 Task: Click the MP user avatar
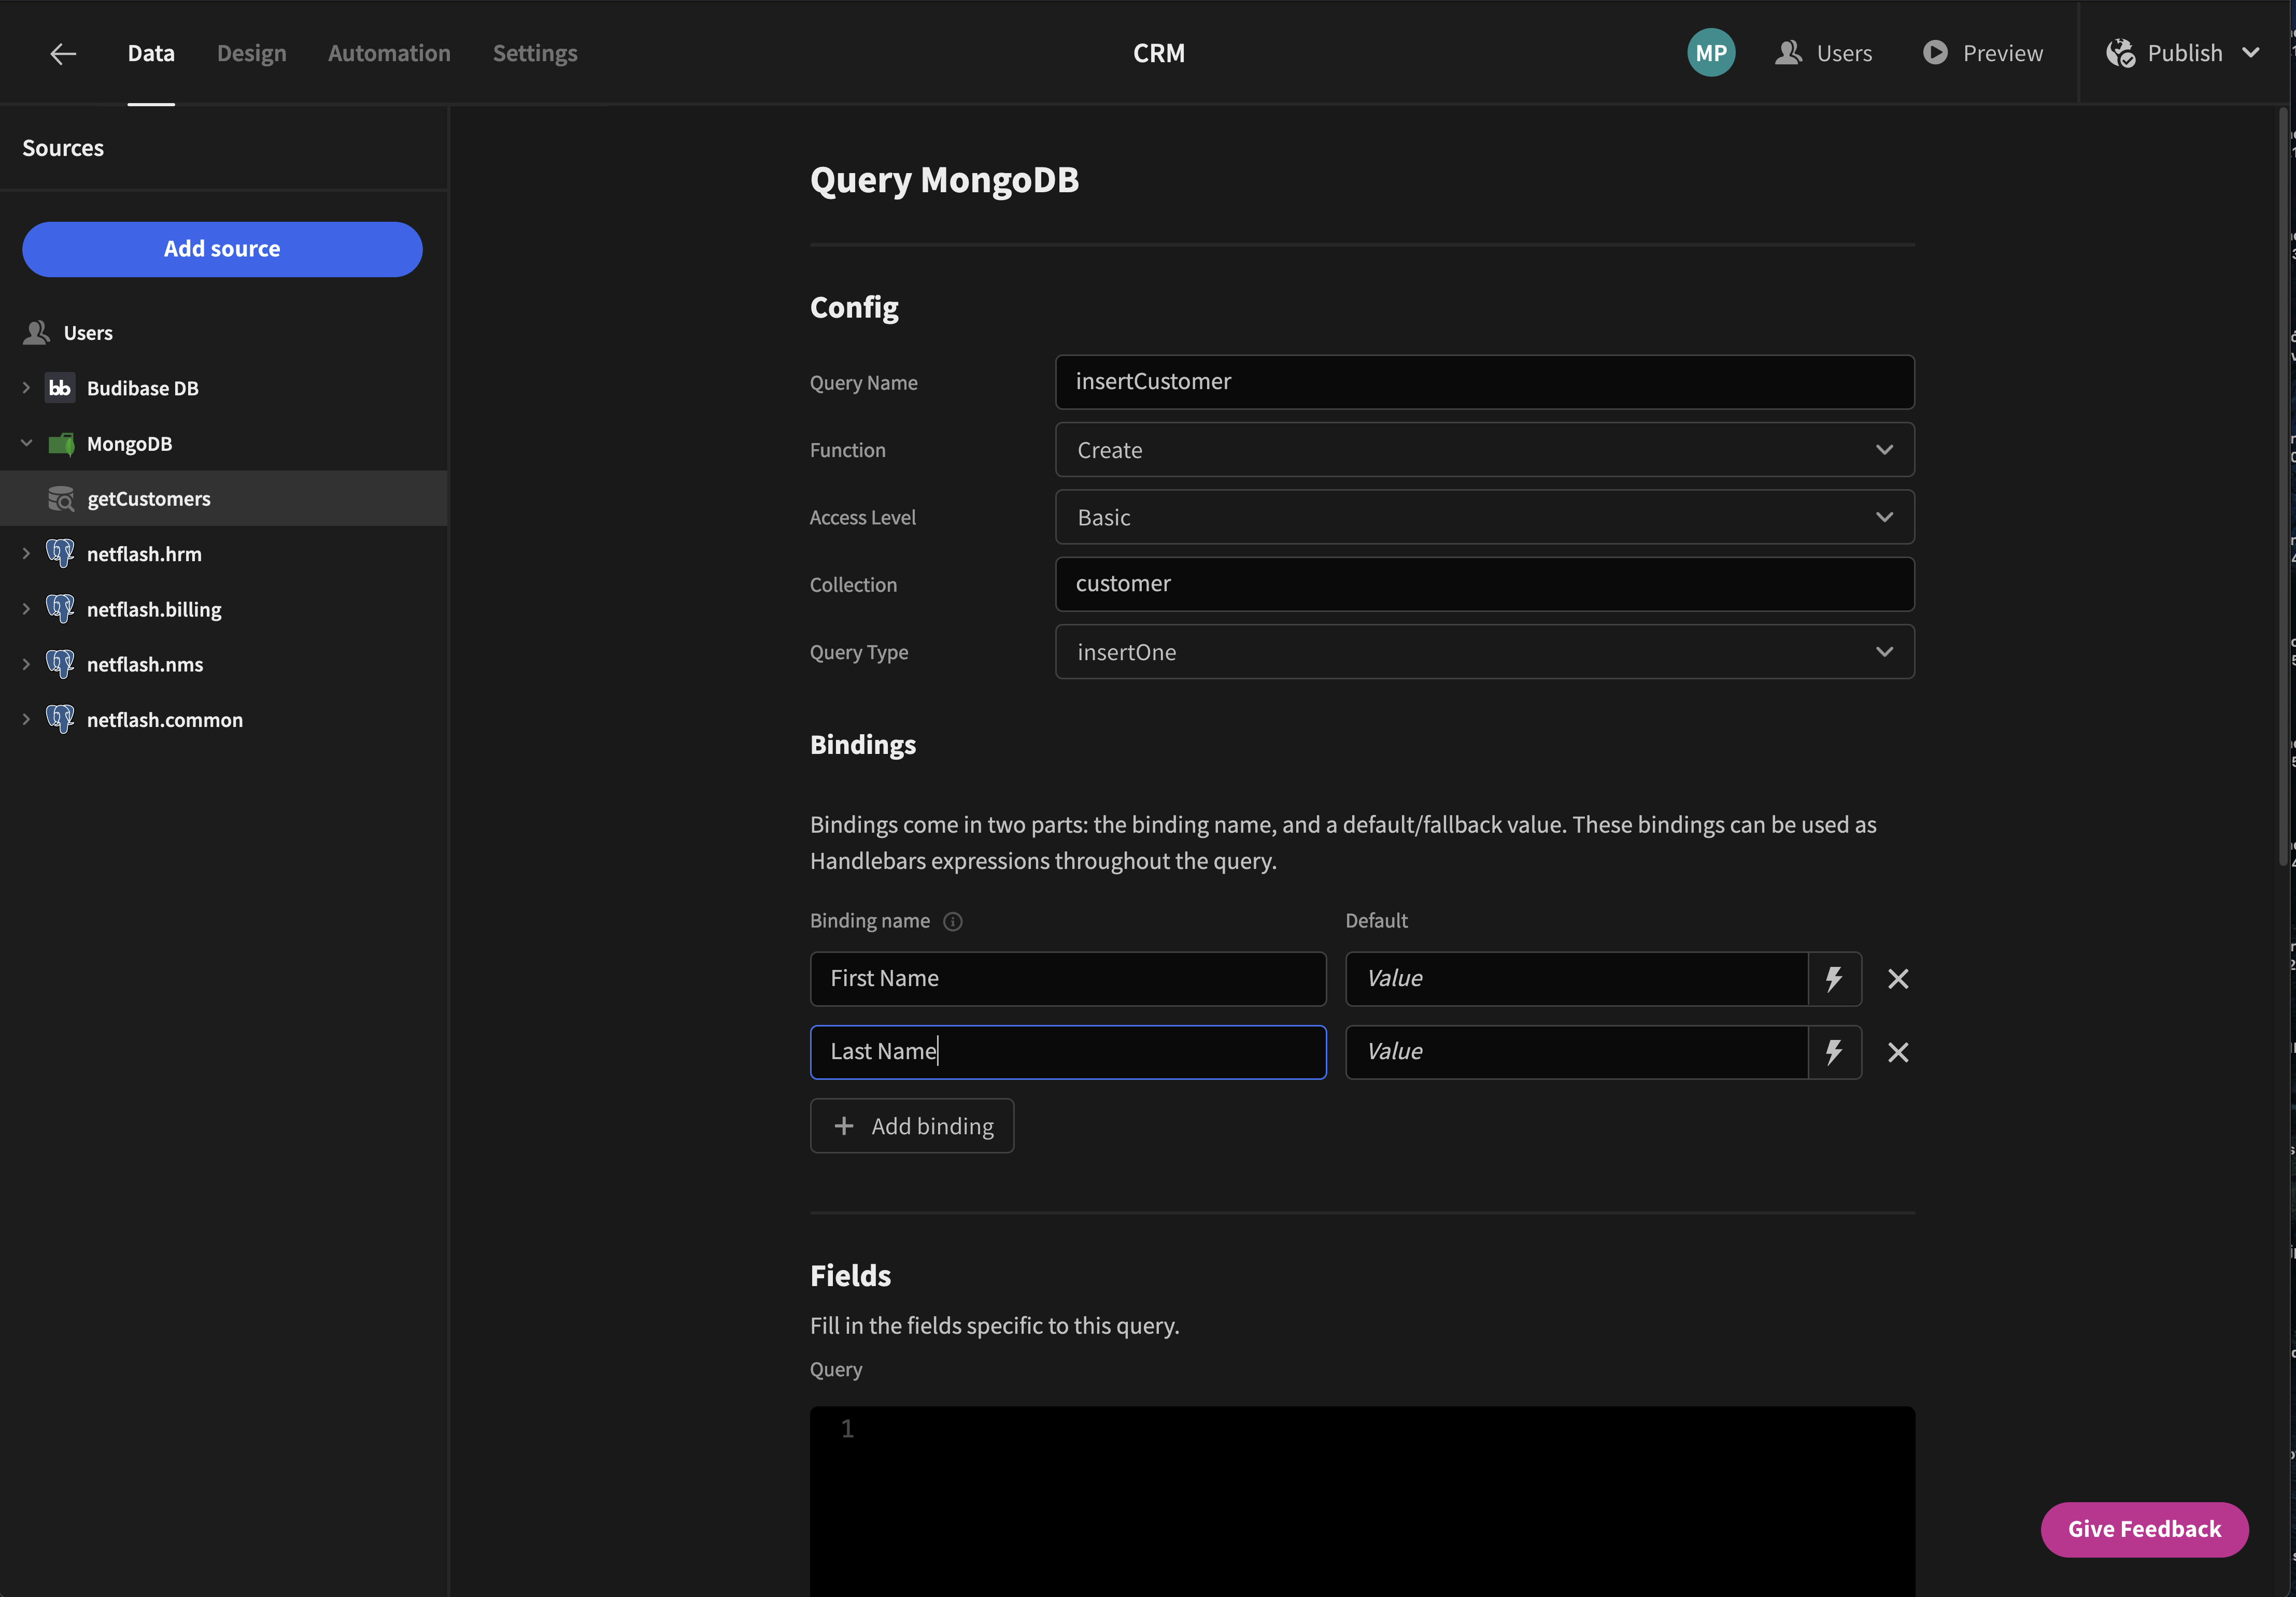1711,52
